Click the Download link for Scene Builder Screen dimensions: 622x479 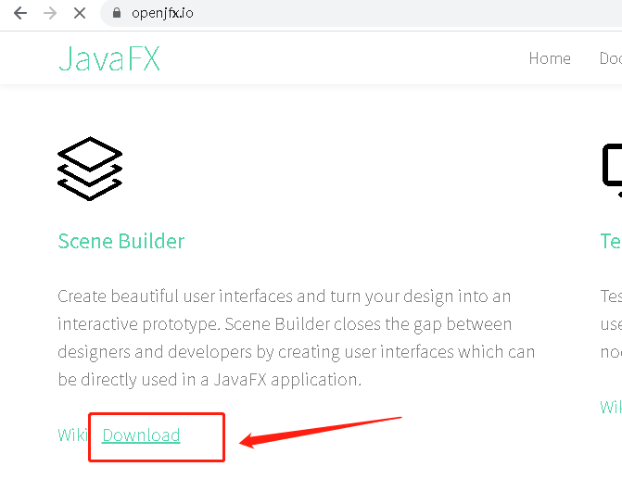[141, 435]
